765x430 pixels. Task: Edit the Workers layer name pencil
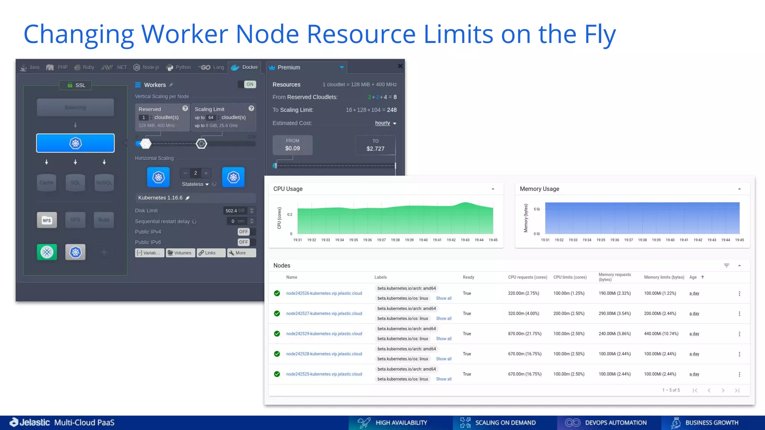[x=171, y=85]
